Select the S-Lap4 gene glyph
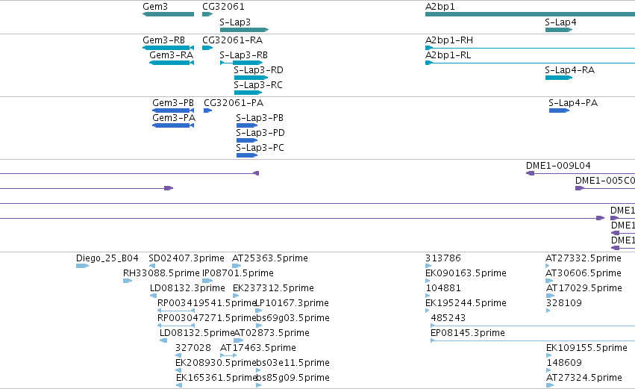The width and height of the screenshot is (635, 389). pyautogui.click(x=559, y=30)
